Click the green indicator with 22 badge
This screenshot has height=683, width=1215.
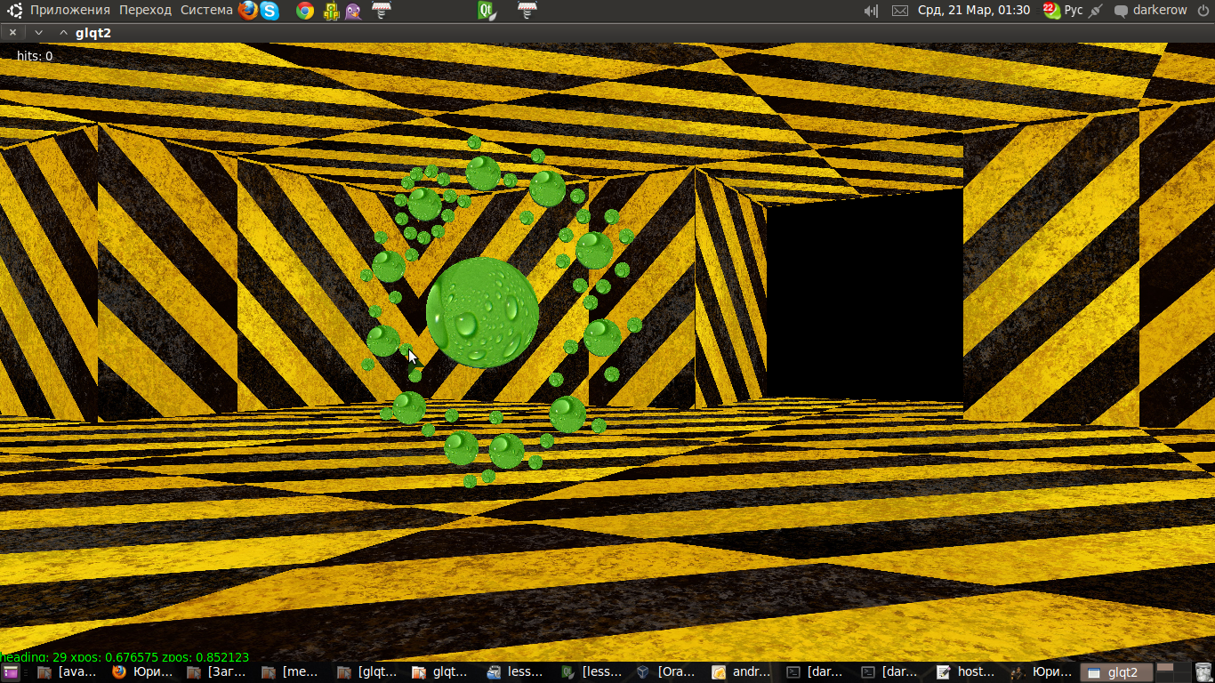pos(1051,11)
